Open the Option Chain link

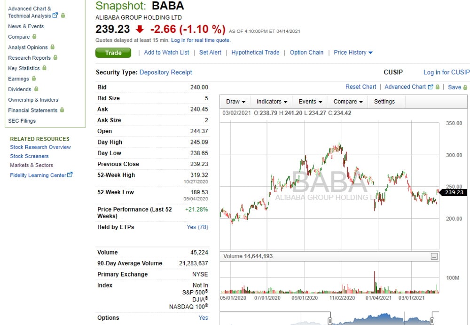(306, 53)
